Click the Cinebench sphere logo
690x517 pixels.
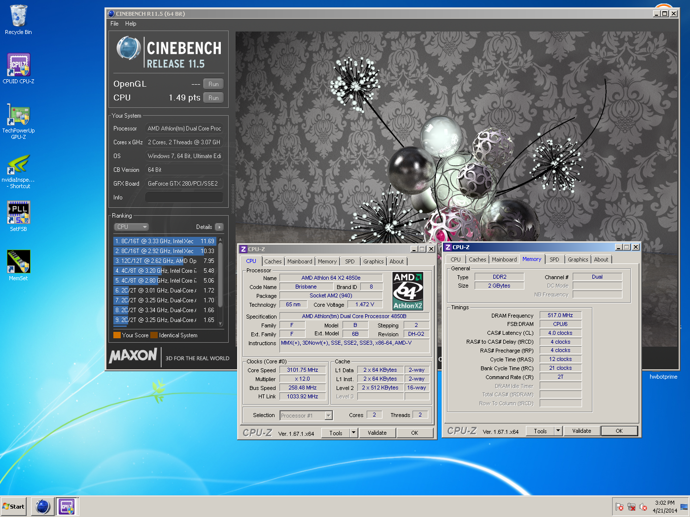click(x=128, y=48)
